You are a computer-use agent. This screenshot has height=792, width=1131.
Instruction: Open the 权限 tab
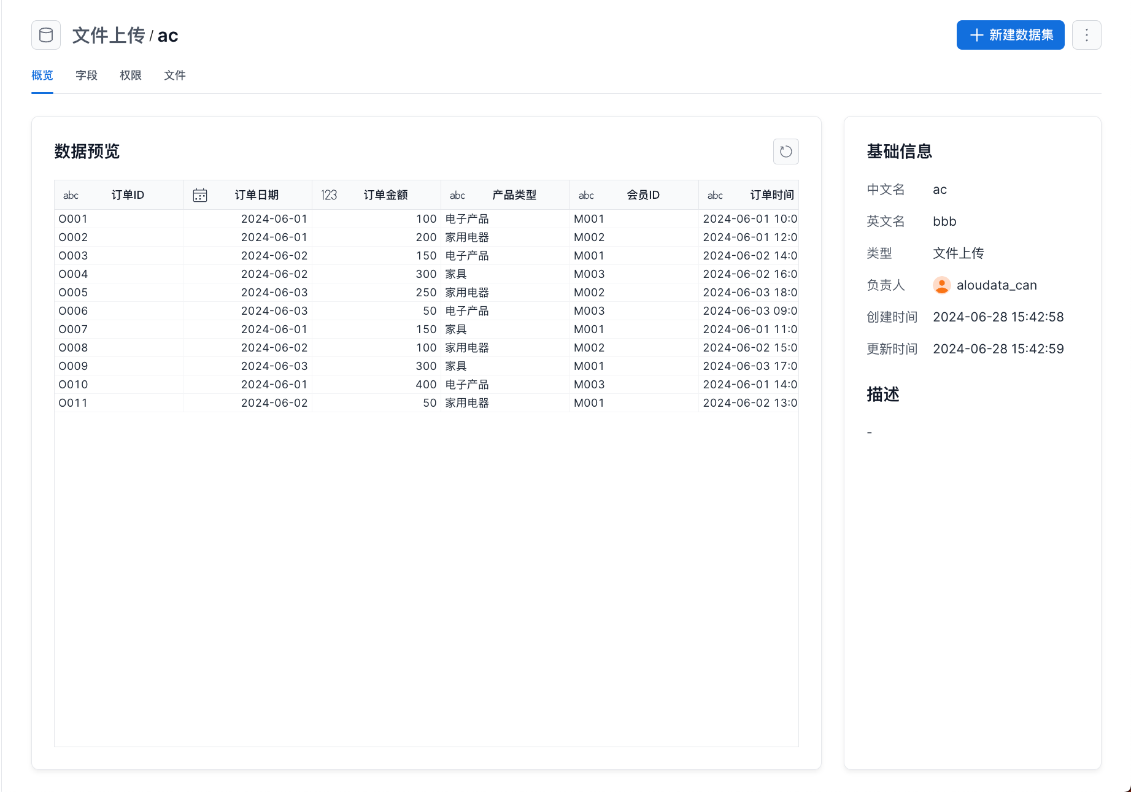click(x=131, y=75)
